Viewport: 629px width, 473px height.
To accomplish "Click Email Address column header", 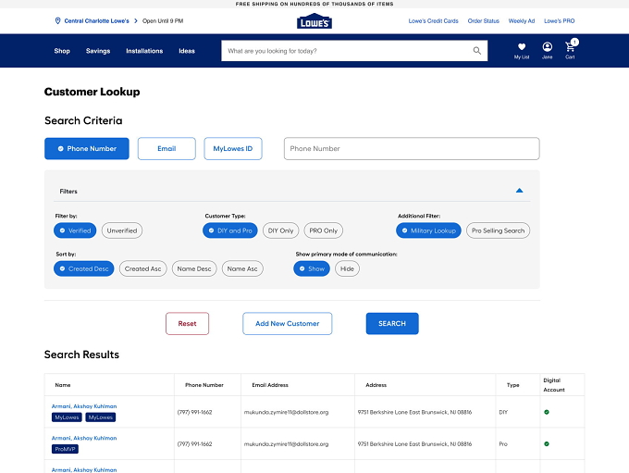I will 270,385.
